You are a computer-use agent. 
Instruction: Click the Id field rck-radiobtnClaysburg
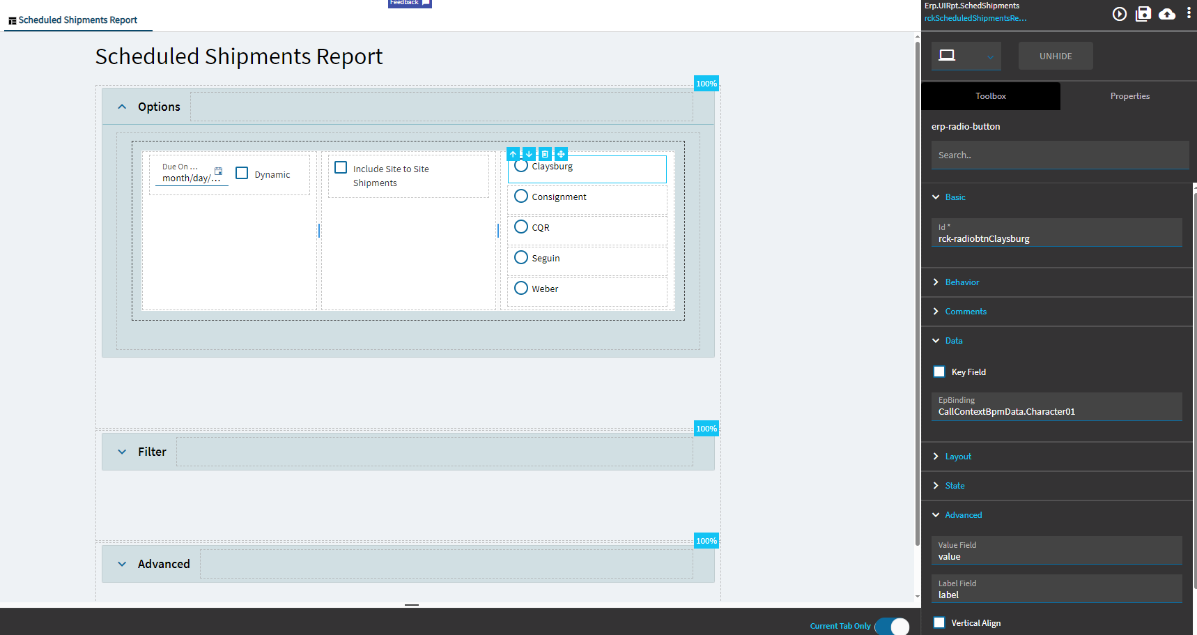point(1056,233)
